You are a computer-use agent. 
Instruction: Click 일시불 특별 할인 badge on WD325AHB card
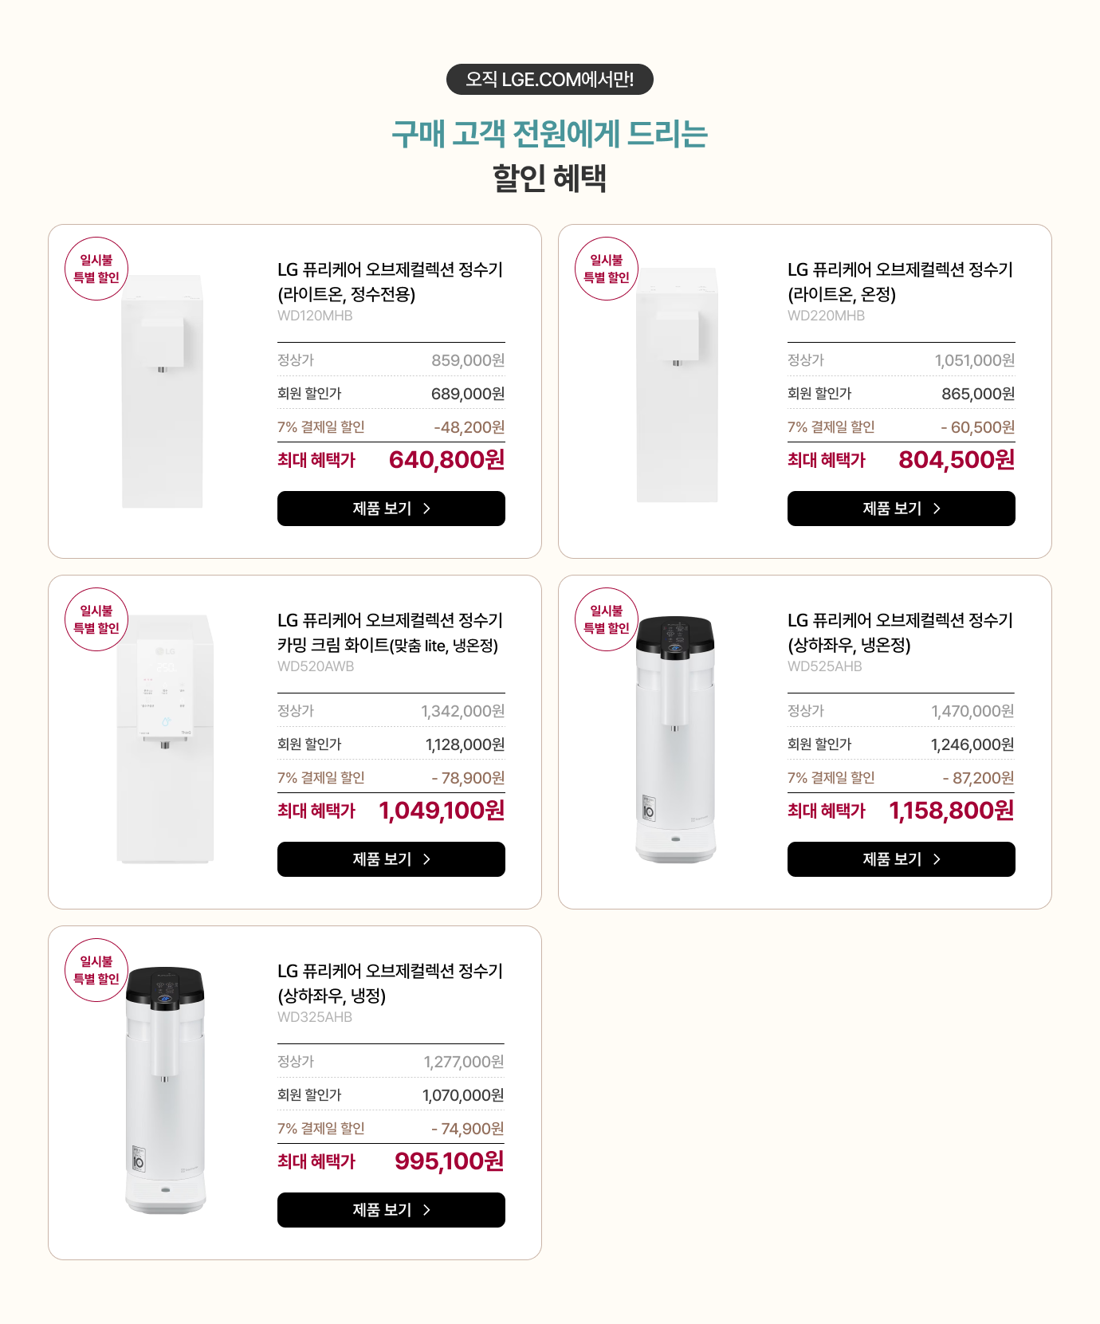96,970
